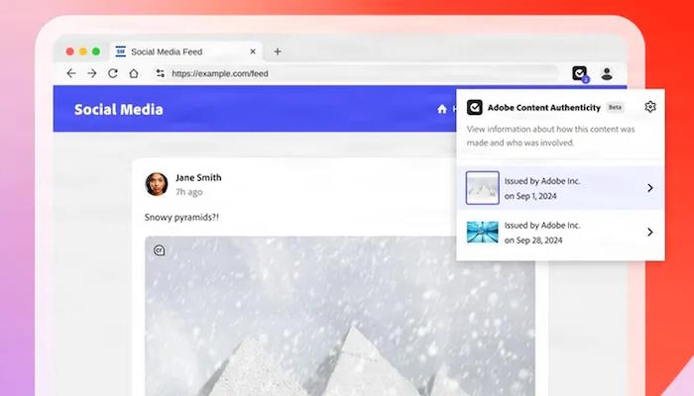Click the macOS yellow minimize button
Image resolution: width=694 pixels, height=396 pixels.
[x=82, y=51]
